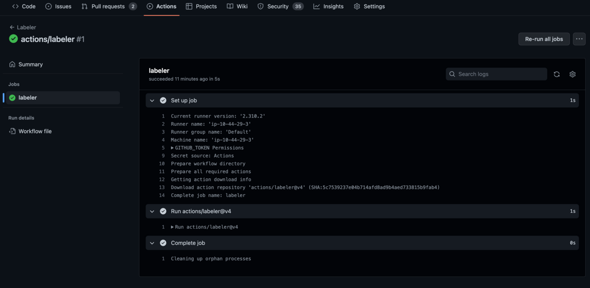Open the Wiki tab
This screenshot has height=288, width=590.
(237, 6)
